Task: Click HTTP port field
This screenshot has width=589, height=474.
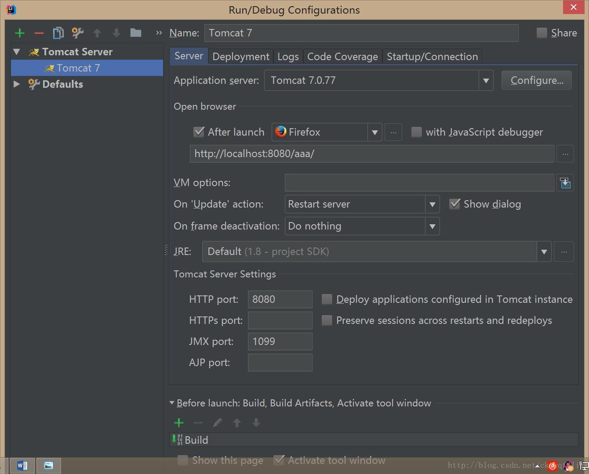Action: [280, 299]
